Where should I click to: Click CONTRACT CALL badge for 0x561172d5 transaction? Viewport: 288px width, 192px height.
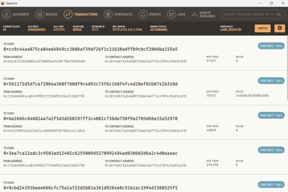(x=271, y=81)
